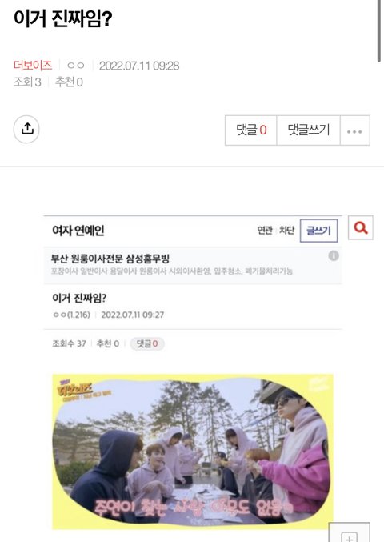Image resolution: width=384 pixels, height=542 pixels.
Task: Open the 삼성홈무빙 moving ad banner
Action: [193, 265]
